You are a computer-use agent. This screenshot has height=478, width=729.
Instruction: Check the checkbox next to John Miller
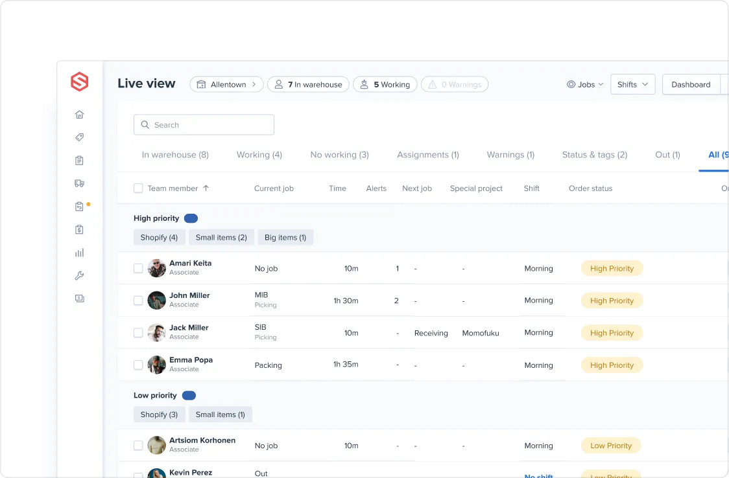coord(138,300)
